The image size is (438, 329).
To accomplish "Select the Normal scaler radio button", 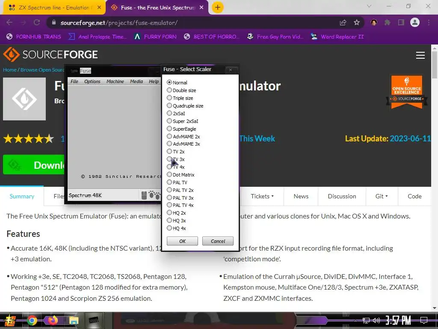I will click(169, 83).
